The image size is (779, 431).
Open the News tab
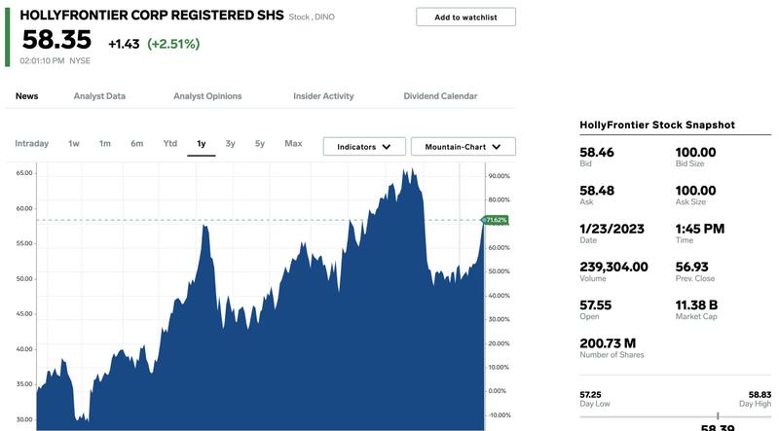27,96
